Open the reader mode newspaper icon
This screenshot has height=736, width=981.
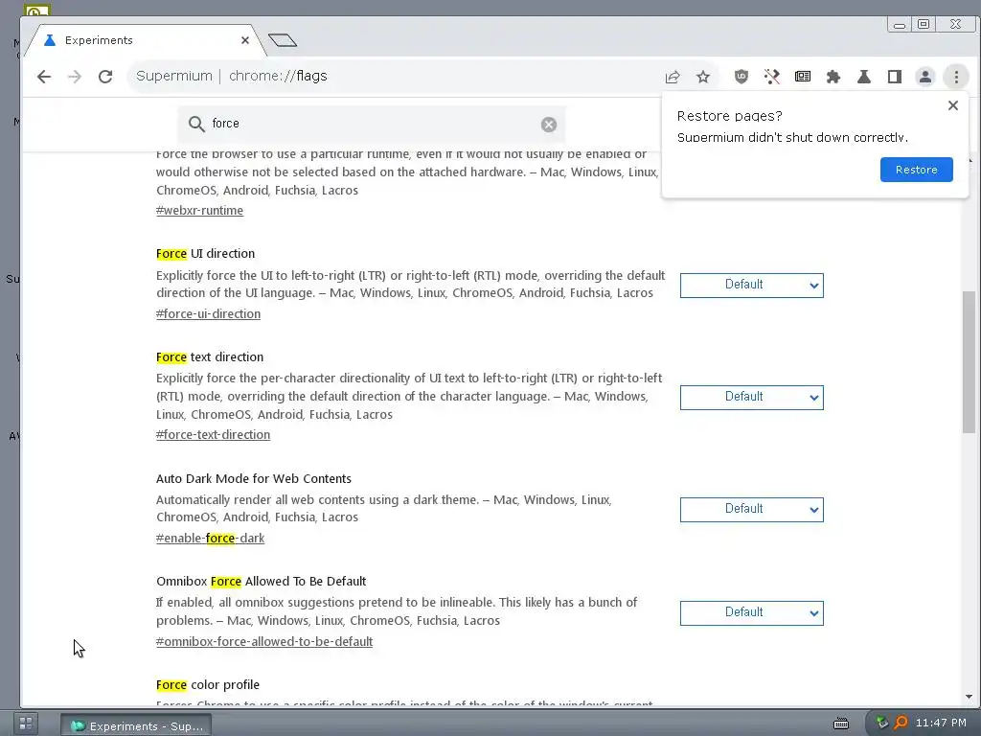click(x=803, y=77)
